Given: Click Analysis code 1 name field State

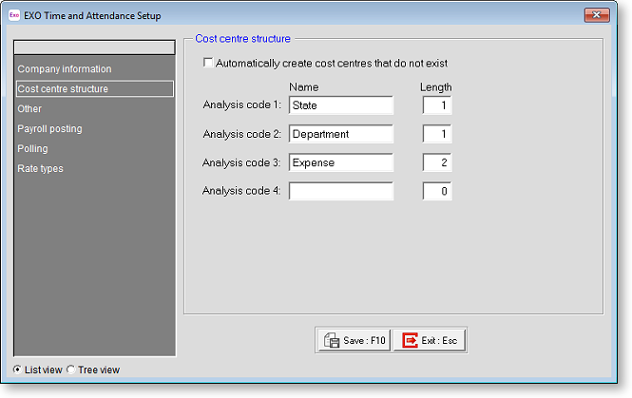Looking at the screenshot, I should click(x=340, y=105).
